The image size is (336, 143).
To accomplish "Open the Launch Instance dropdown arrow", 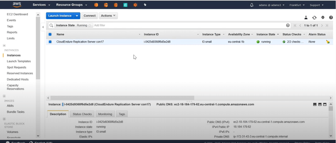I will click(77, 16).
